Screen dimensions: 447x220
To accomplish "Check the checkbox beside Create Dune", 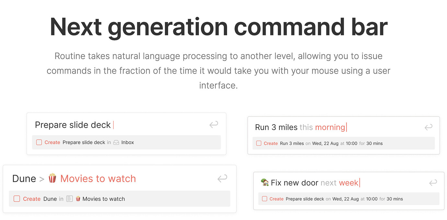I will (x=17, y=199).
